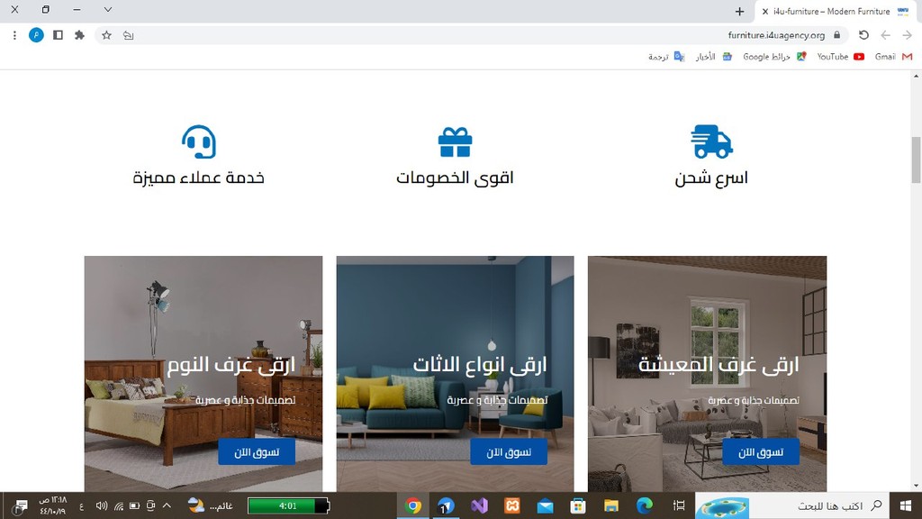Click the share page icon in address bar
922x519 pixels.
pyautogui.click(x=128, y=35)
